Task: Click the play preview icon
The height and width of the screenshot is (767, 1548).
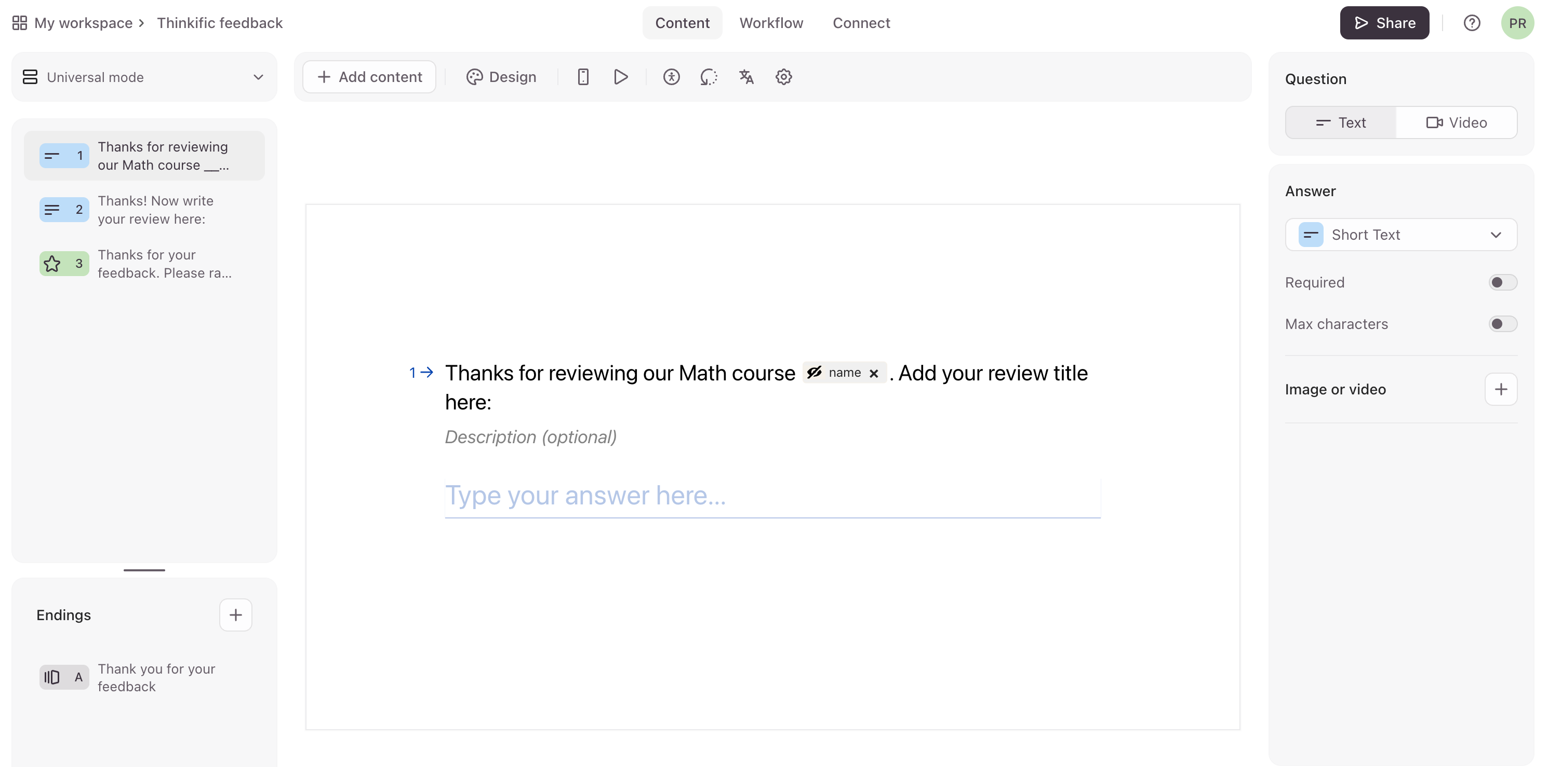Action: (621, 77)
